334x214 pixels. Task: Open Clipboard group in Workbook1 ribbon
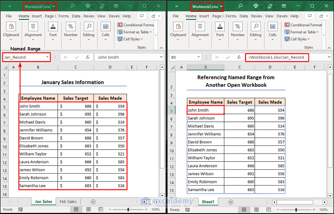pos(11,30)
